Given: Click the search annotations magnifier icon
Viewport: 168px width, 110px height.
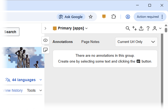Looking at the screenshot, I should click(x=128, y=28).
